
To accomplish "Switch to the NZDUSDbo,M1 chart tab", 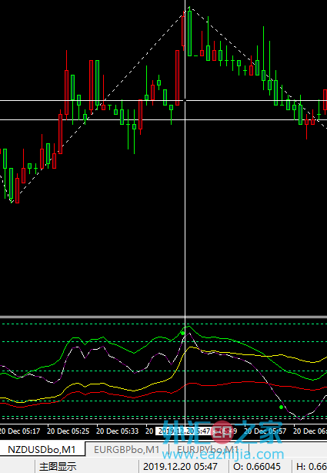I will (x=42, y=450).
